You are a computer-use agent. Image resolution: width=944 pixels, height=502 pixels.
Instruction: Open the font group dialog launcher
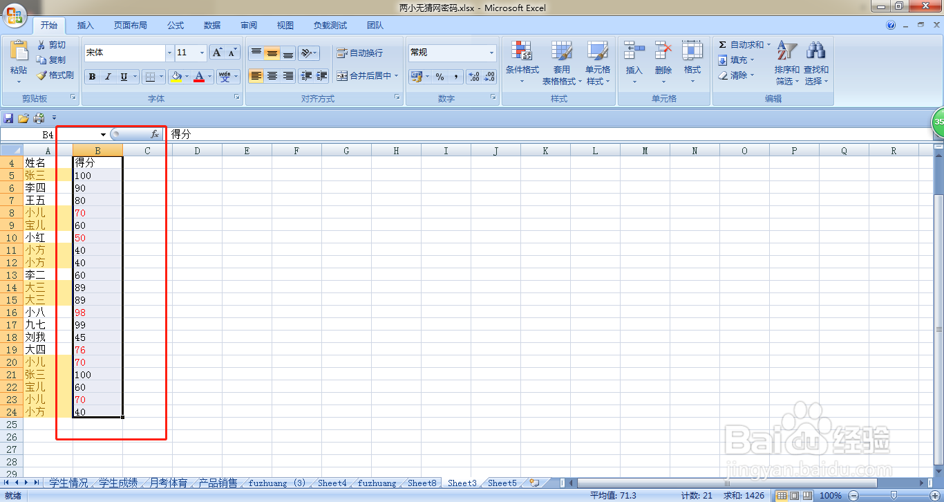237,98
